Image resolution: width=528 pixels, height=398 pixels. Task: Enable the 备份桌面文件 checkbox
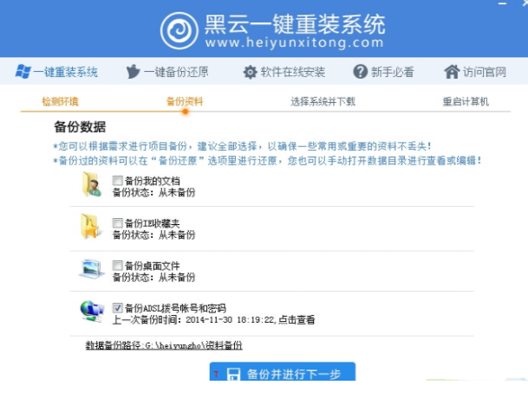(x=117, y=266)
